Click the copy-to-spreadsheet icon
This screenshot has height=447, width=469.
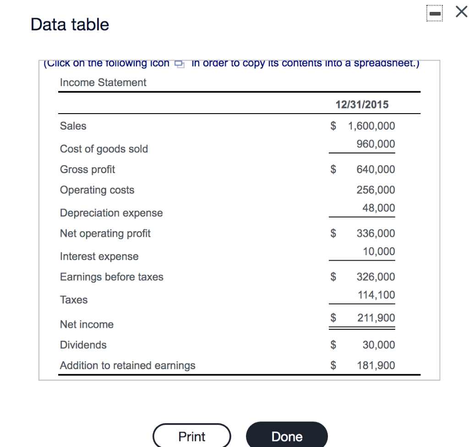click(180, 64)
